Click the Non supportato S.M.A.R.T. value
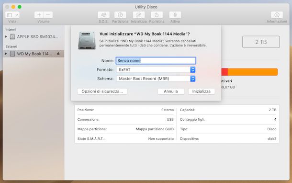Viewport: 292px width, 183px height. (161, 138)
